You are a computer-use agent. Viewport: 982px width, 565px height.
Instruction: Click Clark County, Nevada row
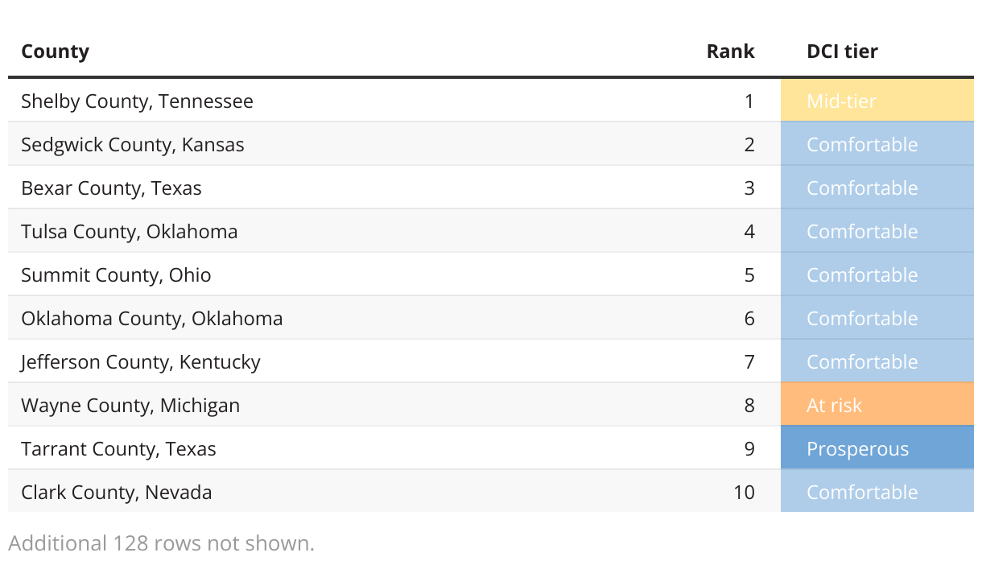pyautogui.click(x=117, y=493)
